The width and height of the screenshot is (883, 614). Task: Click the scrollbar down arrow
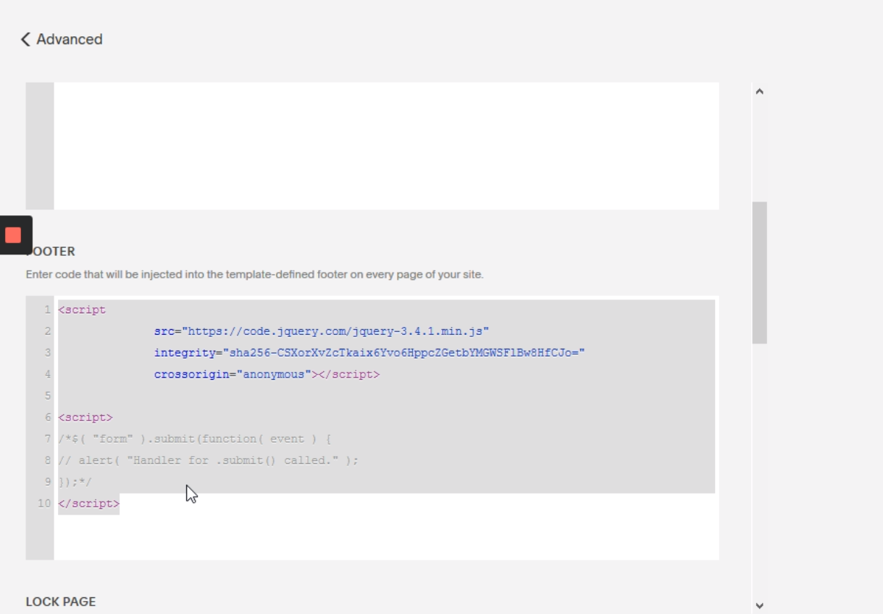click(x=759, y=605)
